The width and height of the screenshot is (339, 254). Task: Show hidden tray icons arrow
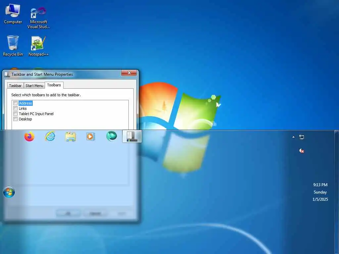293,137
